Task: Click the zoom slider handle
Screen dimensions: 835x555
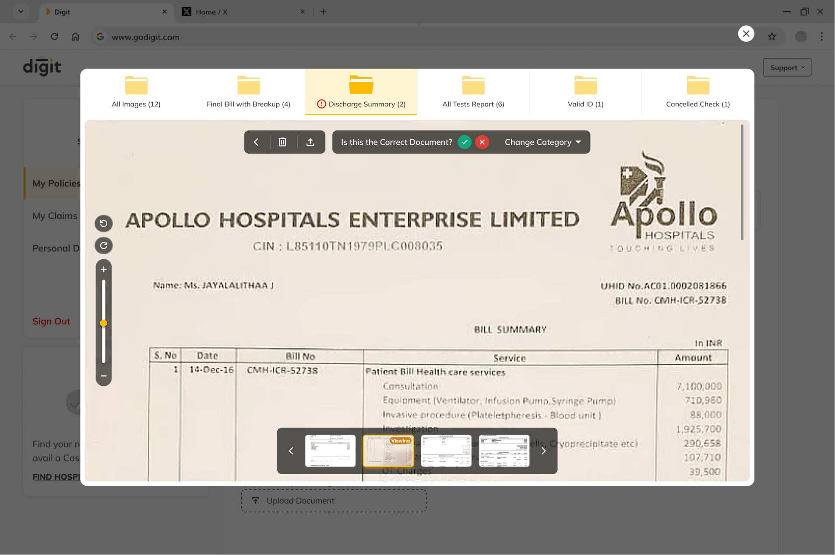Action: tap(104, 323)
